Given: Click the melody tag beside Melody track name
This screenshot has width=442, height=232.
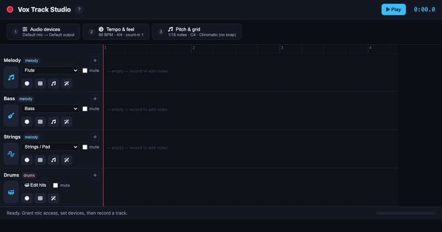Looking at the screenshot, I should [31, 61].
